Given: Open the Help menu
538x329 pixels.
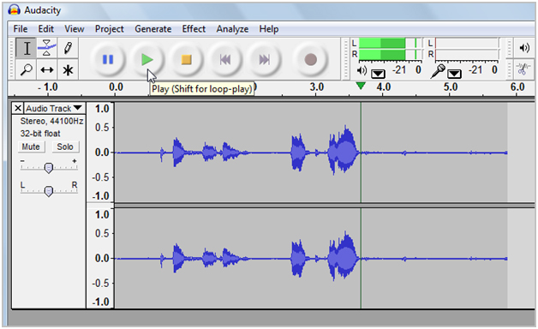Looking at the screenshot, I should (269, 29).
